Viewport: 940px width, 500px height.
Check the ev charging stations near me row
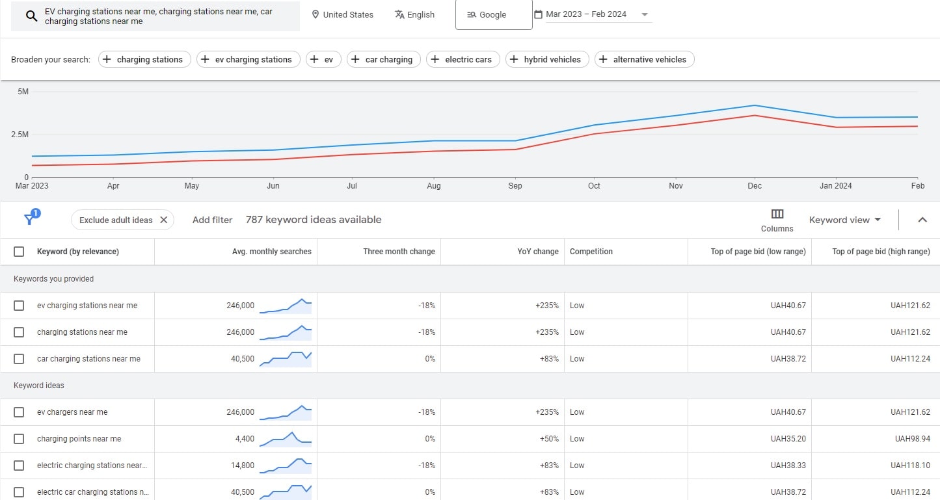19,306
